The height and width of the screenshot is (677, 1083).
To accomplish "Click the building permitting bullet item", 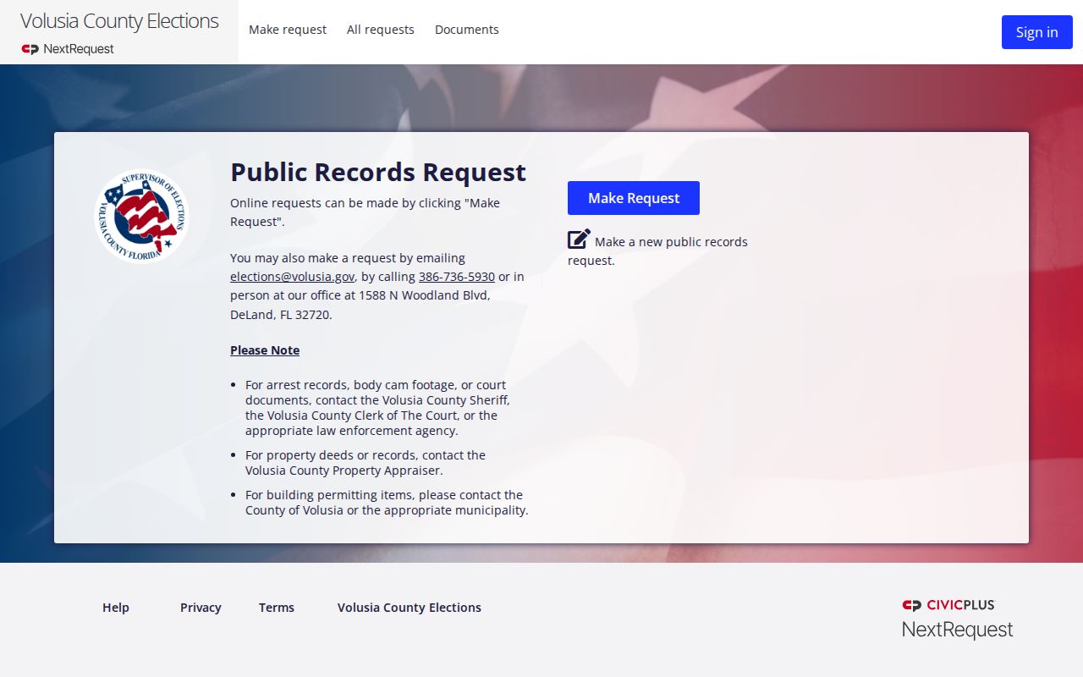I will [x=387, y=503].
